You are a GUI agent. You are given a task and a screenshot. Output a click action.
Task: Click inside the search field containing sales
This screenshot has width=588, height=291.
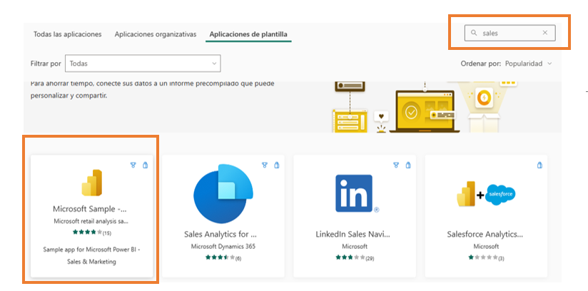pyautogui.click(x=508, y=33)
